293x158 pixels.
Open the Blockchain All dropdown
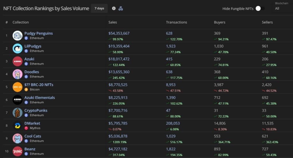[x=283, y=8]
